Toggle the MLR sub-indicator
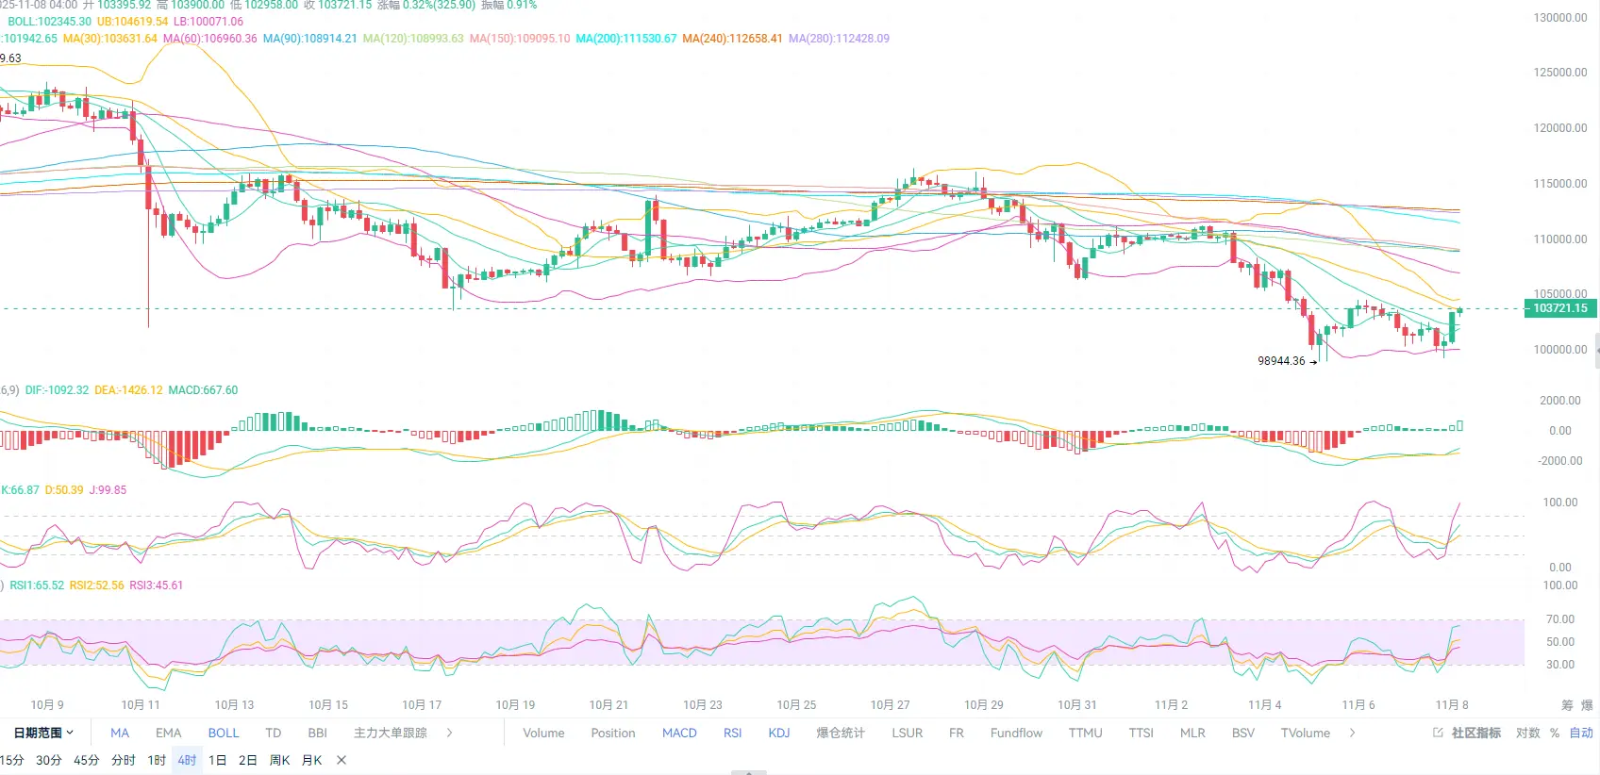 (x=1192, y=733)
